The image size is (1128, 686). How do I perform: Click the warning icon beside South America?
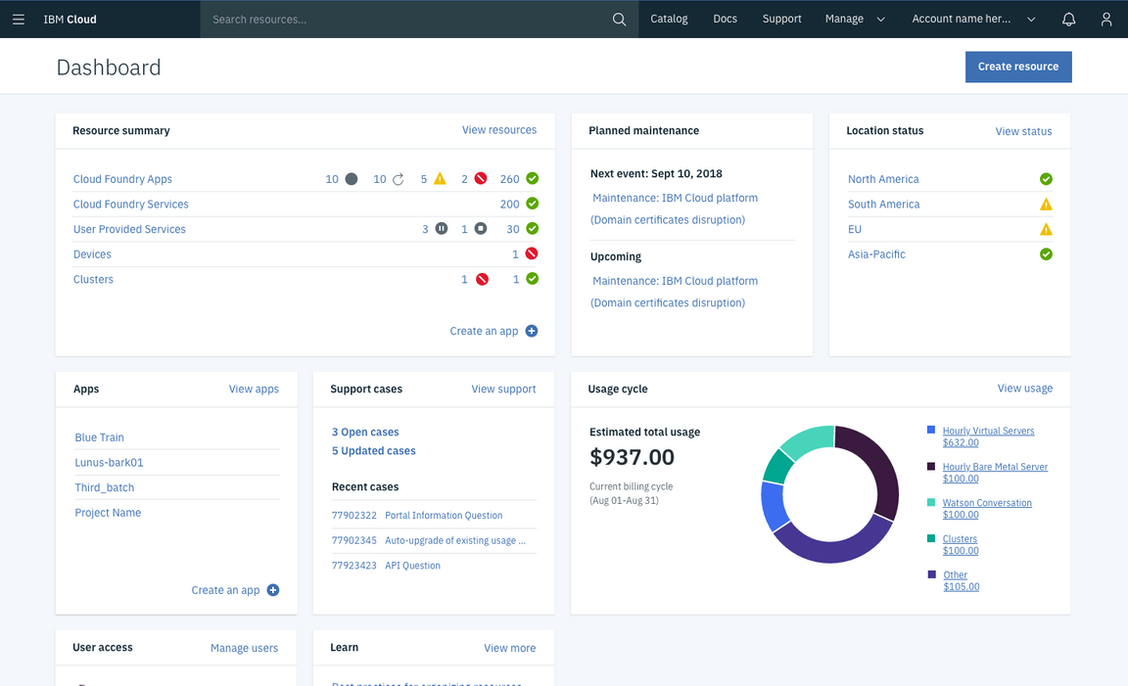(1046, 204)
